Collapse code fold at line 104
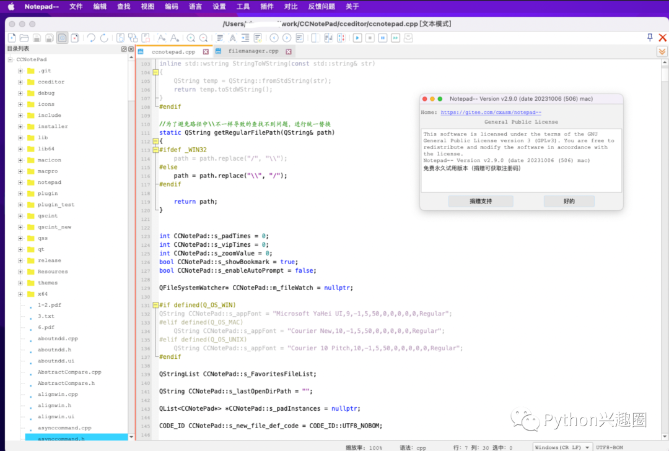Image resolution: width=669 pixels, height=451 pixels. point(155,72)
